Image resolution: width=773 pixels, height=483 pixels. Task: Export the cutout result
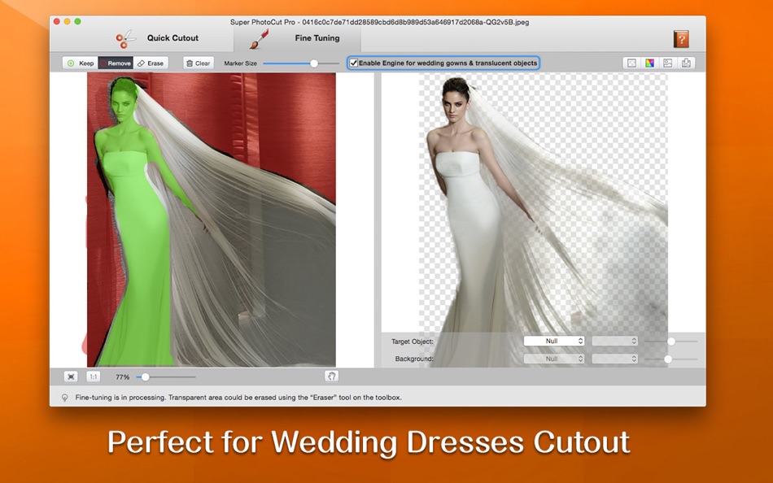click(688, 63)
